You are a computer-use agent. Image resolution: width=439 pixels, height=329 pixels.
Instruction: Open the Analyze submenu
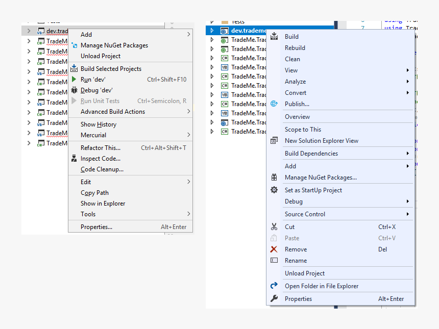340,82
